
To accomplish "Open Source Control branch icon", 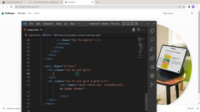I will (x=152, y=85).
